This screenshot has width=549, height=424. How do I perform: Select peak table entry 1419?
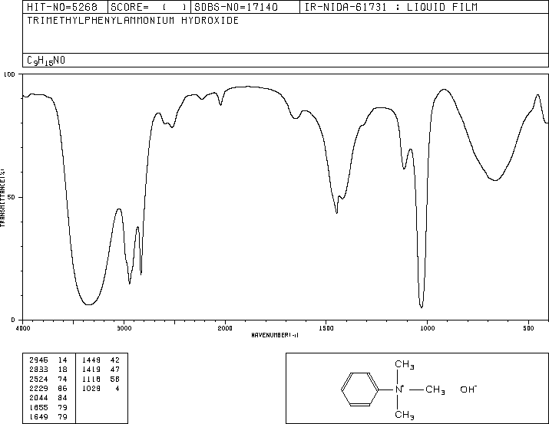(x=101, y=370)
